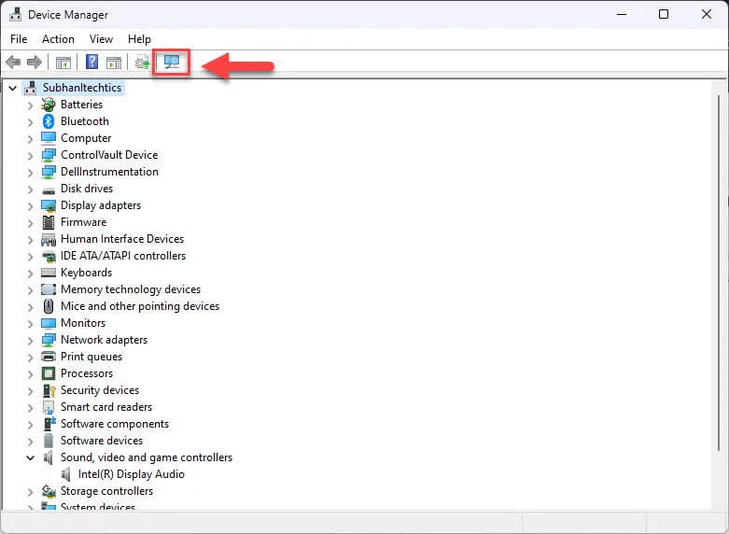Select the Intel(R) Display Audio device name
The height and width of the screenshot is (534, 729).
click(x=132, y=474)
